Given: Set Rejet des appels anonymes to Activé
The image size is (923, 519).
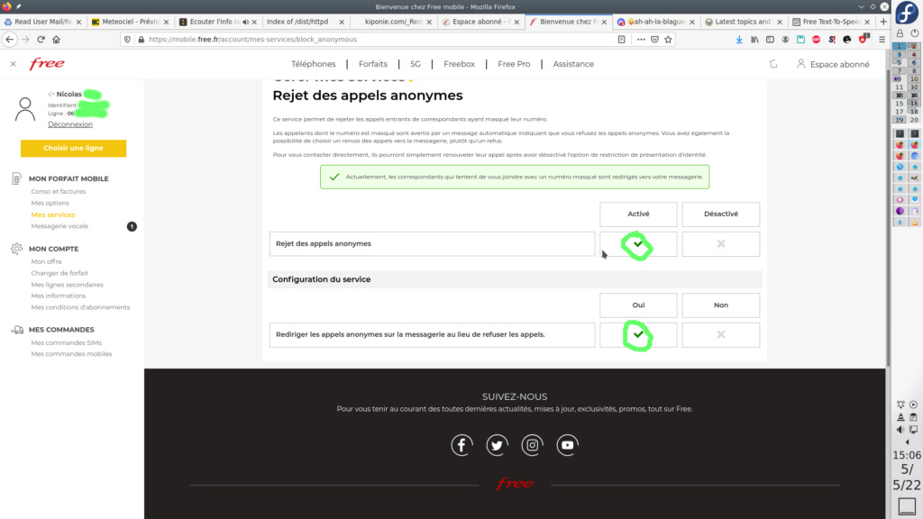Looking at the screenshot, I should (x=638, y=243).
